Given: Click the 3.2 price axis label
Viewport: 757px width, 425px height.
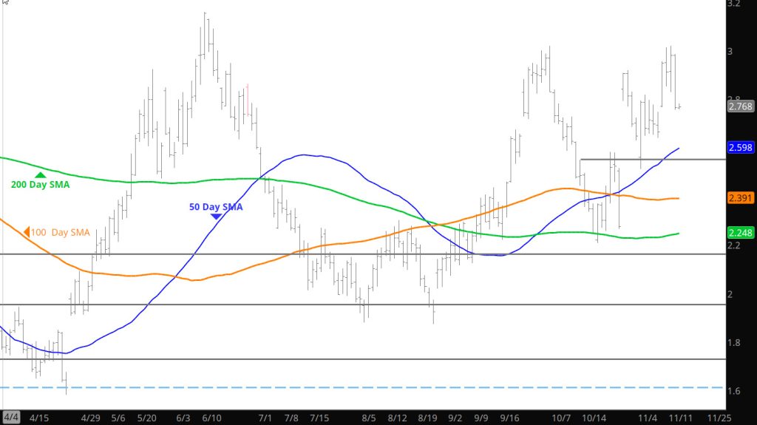Looking at the screenshot, I should click(x=734, y=4).
